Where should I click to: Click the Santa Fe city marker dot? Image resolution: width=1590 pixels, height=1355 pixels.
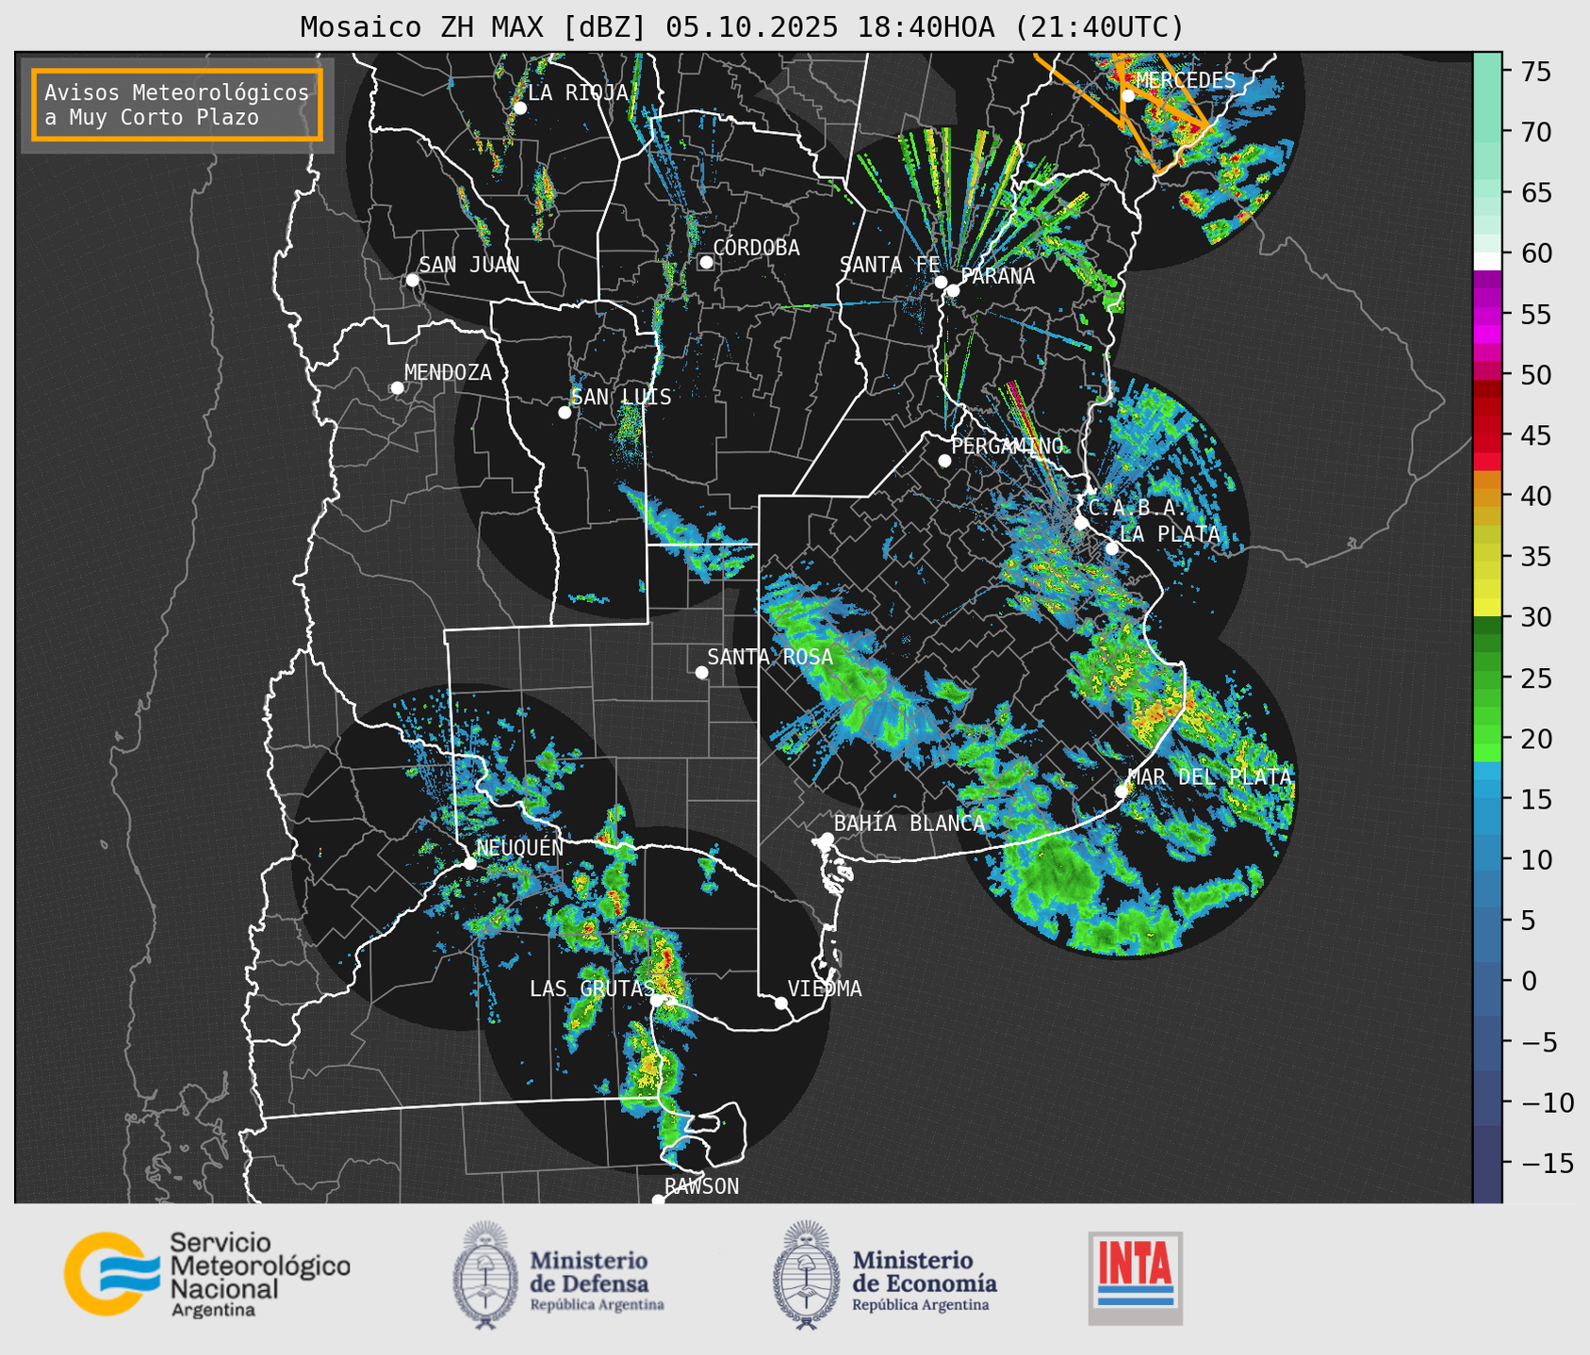point(941,282)
